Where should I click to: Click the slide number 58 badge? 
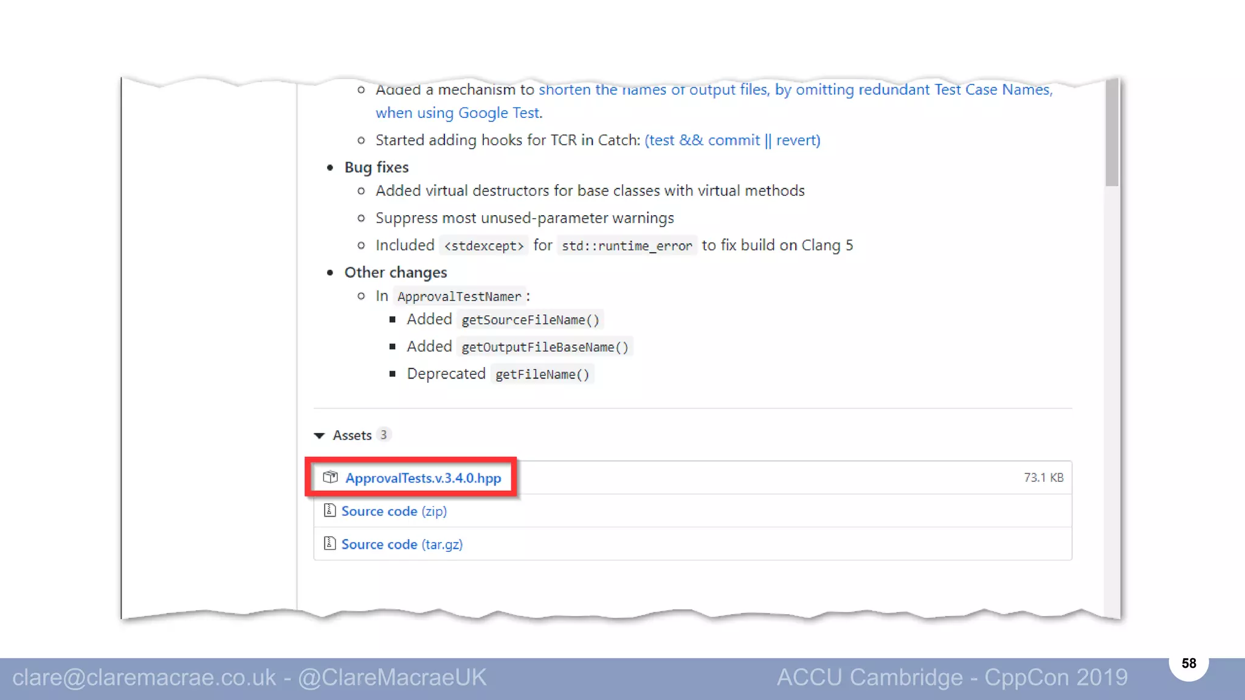1188,663
